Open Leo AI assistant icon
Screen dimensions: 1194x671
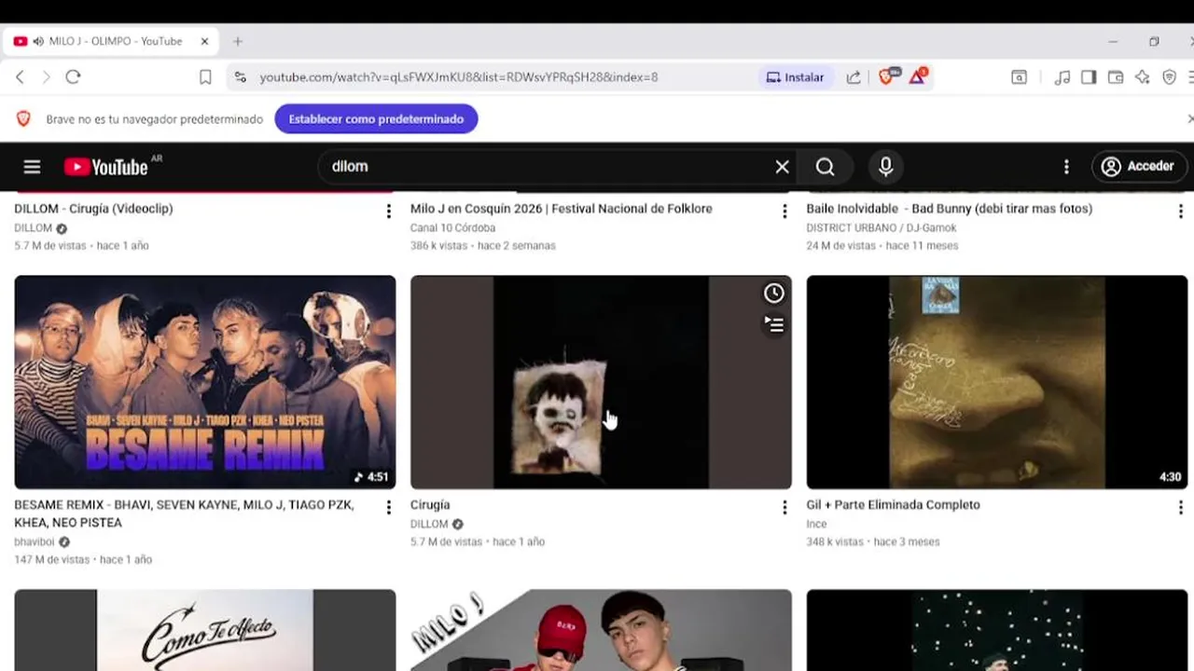point(1142,77)
